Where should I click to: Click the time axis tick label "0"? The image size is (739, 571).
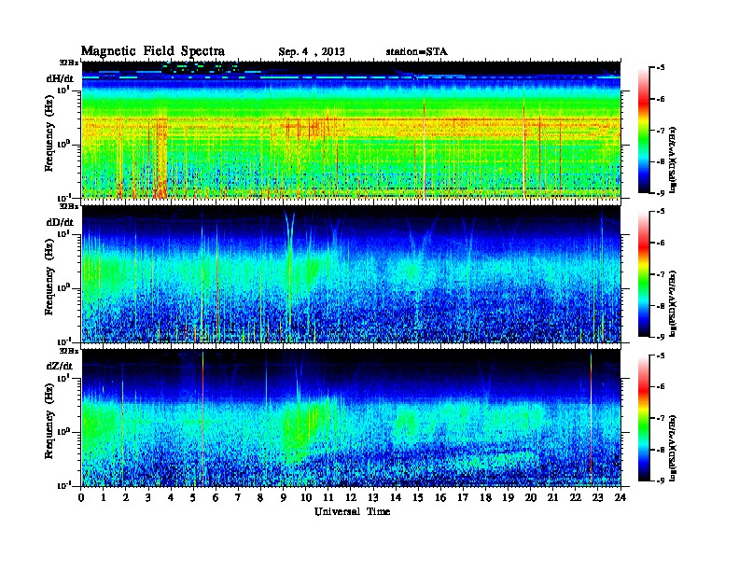[81, 498]
